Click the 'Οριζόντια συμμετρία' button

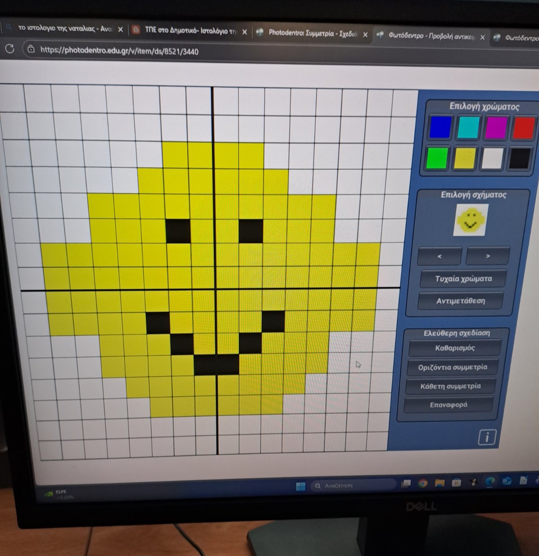(452, 367)
